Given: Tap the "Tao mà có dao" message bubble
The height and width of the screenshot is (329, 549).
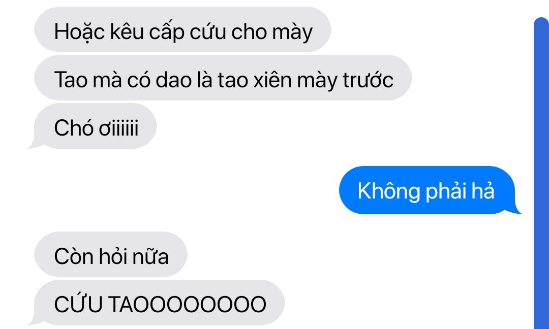Looking at the screenshot, I should 223,78.
